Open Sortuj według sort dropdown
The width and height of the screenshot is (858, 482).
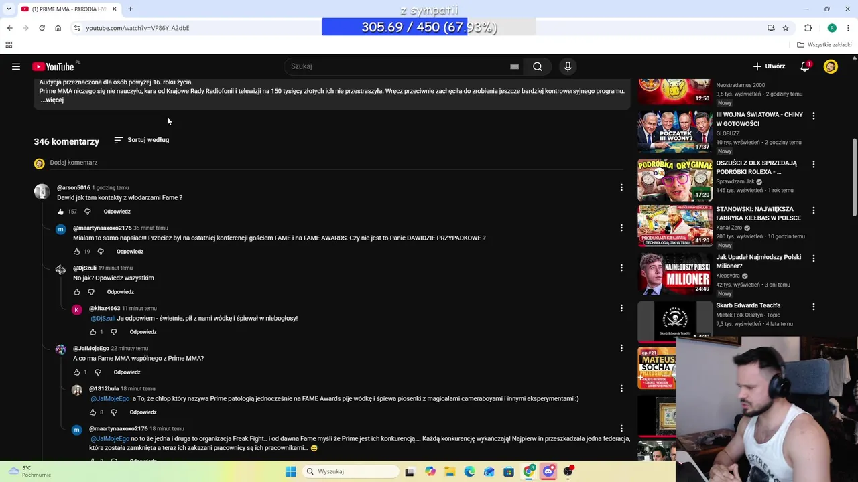[x=141, y=140]
